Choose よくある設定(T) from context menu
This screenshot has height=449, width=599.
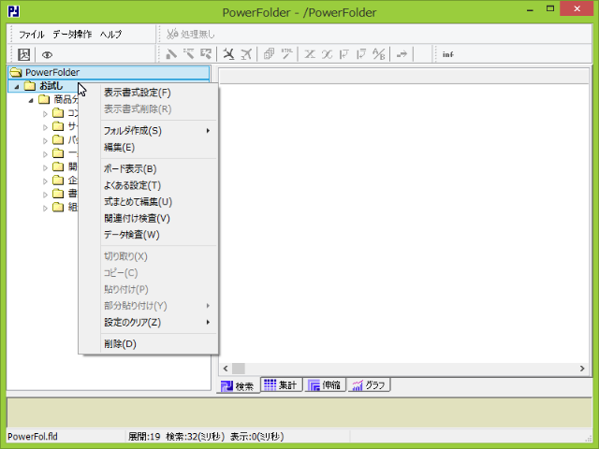(x=149, y=185)
